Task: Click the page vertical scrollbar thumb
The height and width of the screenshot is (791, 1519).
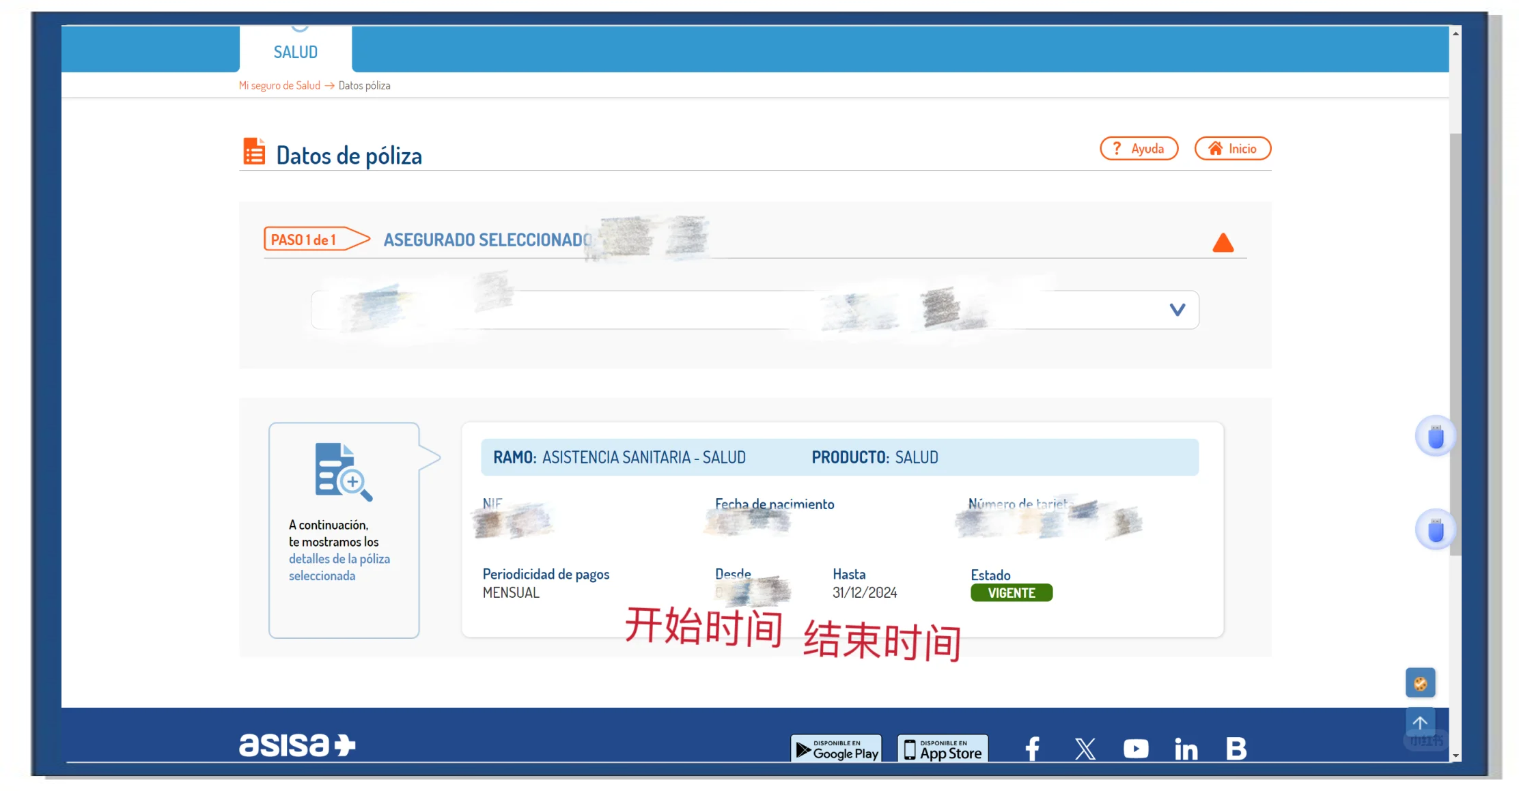Action: coord(1455,345)
